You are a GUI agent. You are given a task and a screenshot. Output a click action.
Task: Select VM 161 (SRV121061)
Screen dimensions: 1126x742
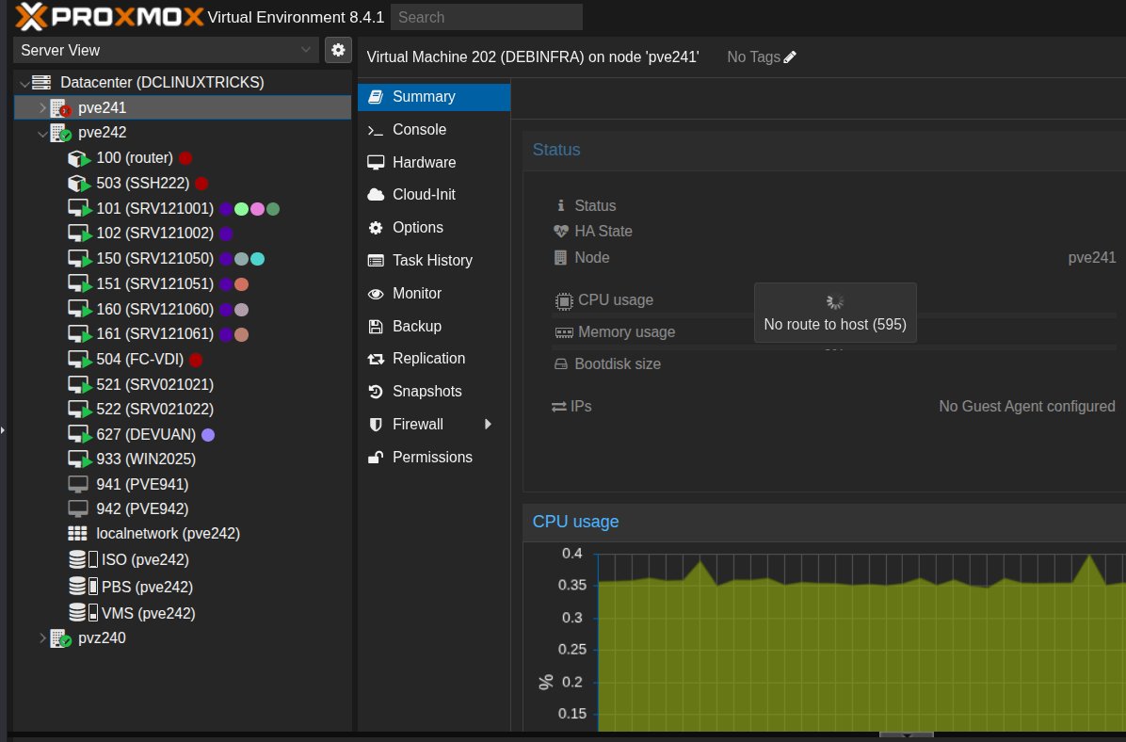pyautogui.click(x=155, y=334)
